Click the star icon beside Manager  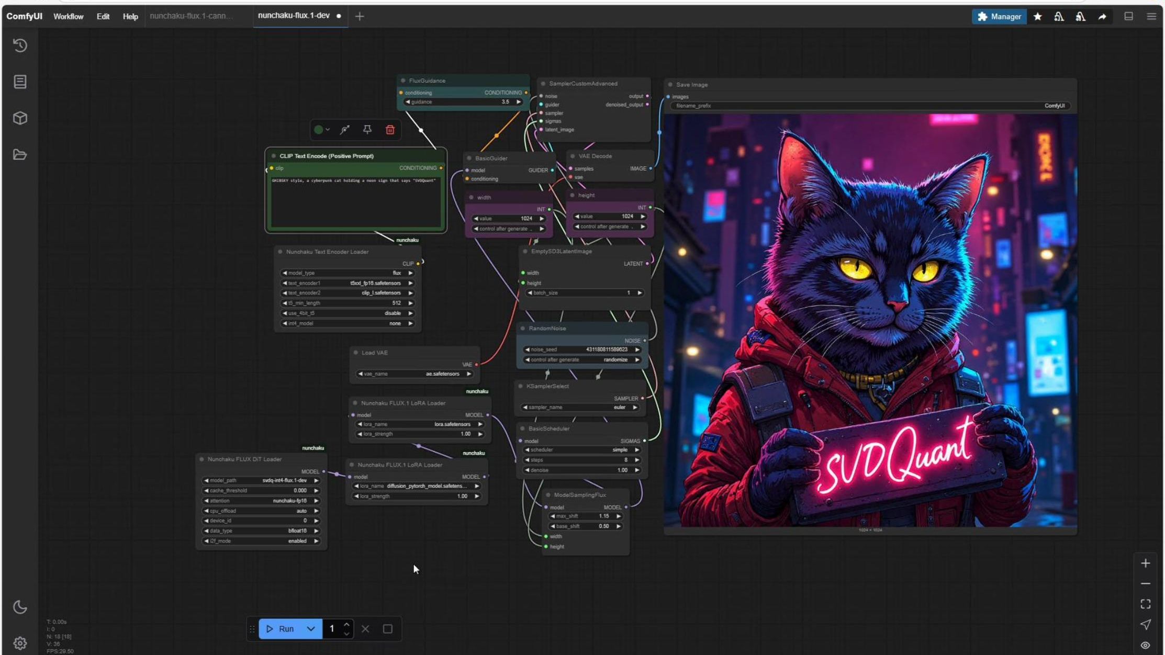(1037, 17)
